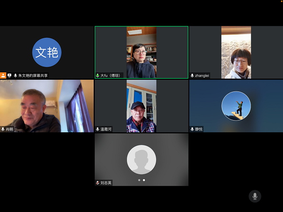Viewport: 283px width, 212px height.
Task: Click the orange host person icon
Action: pyautogui.click(x=3, y=75)
